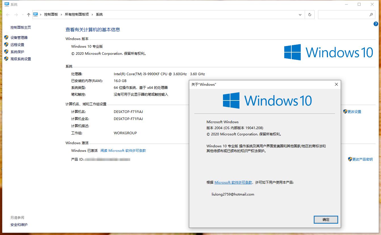
Task: Click the processor value i9-9900KF text
Action: [x=159, y=74]
